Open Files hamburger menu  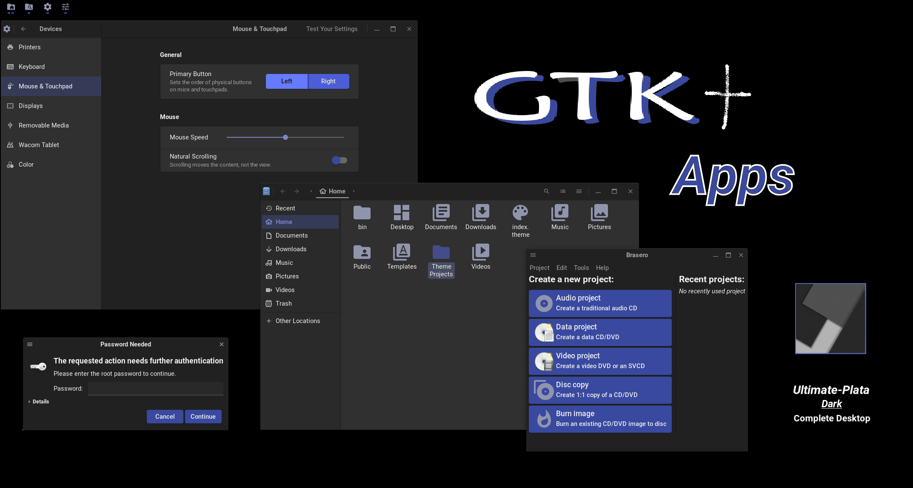tap(579, 191)
